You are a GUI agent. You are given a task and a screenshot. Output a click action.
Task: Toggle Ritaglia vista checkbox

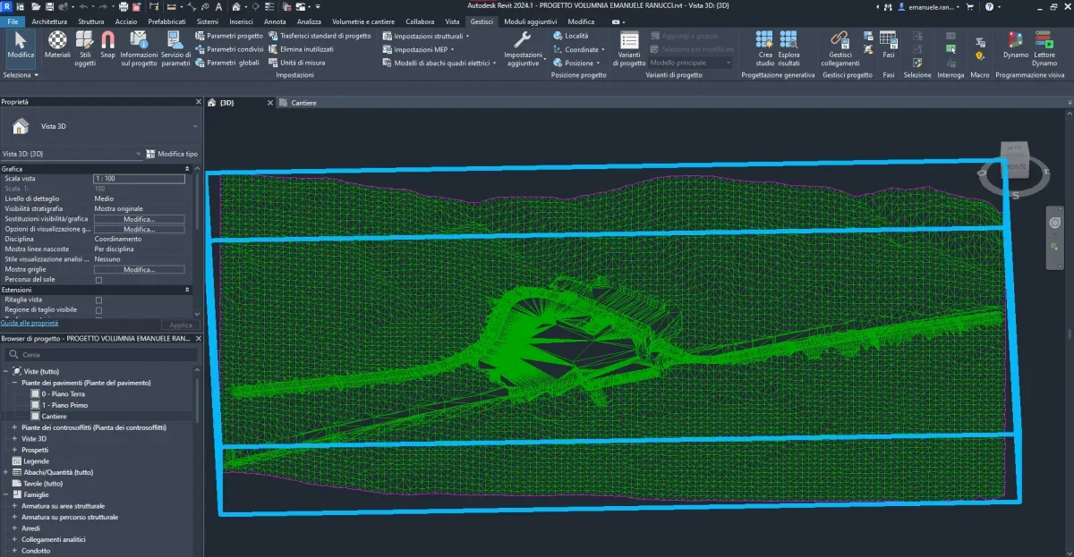click(x=98, y=300)
